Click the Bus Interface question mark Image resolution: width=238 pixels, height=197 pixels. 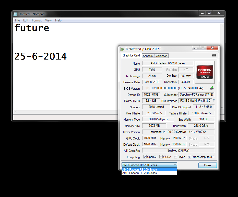coord(214,101)
